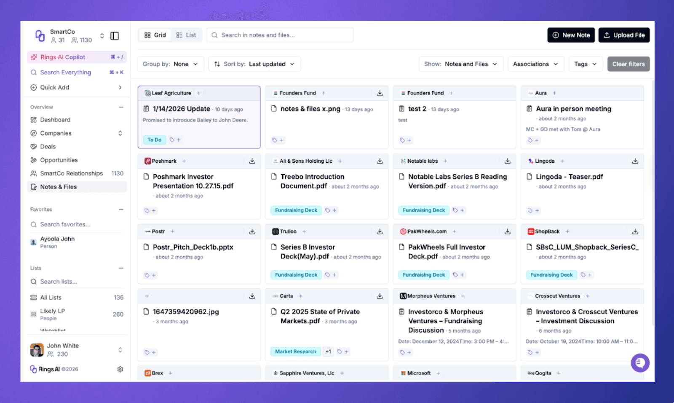Collapse the sidebar with the panel icon
The width and height of the screenshot is (674, 403).
coord(114,36)
